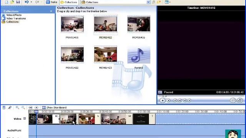This screenshot has width=246, height=138.
Task: Click the Views toolbar icon
Action: coord(166,2)
